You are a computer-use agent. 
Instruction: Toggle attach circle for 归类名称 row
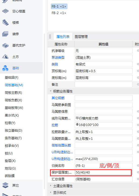click(138, 165)
